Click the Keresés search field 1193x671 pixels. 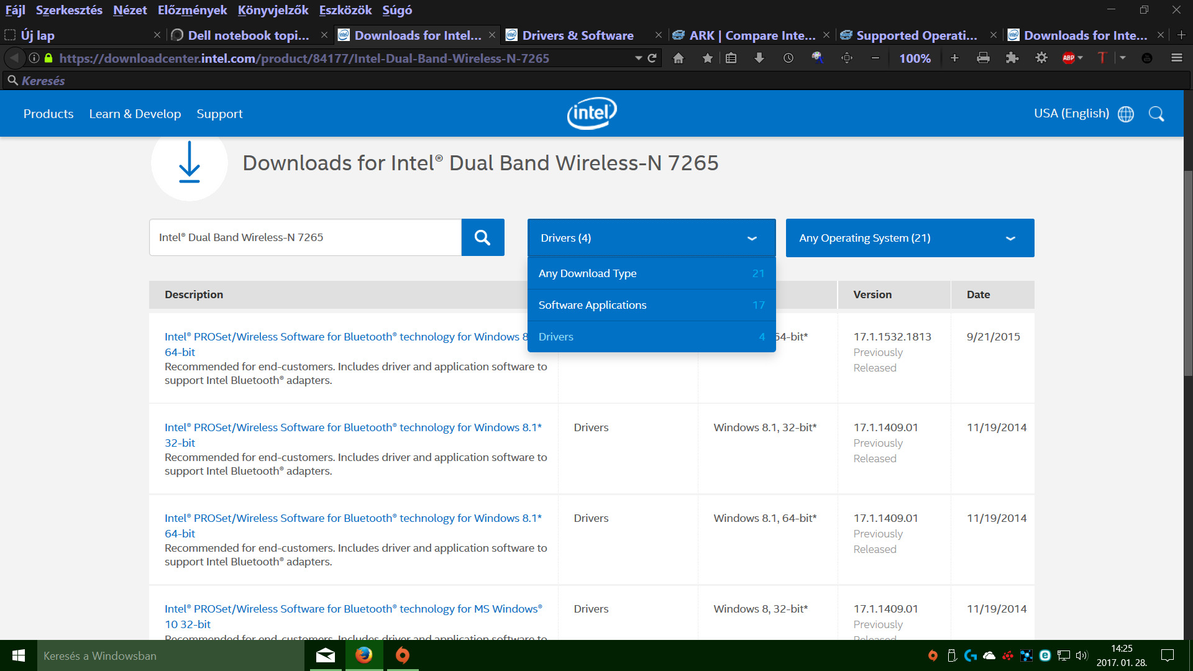pos(596,81)
